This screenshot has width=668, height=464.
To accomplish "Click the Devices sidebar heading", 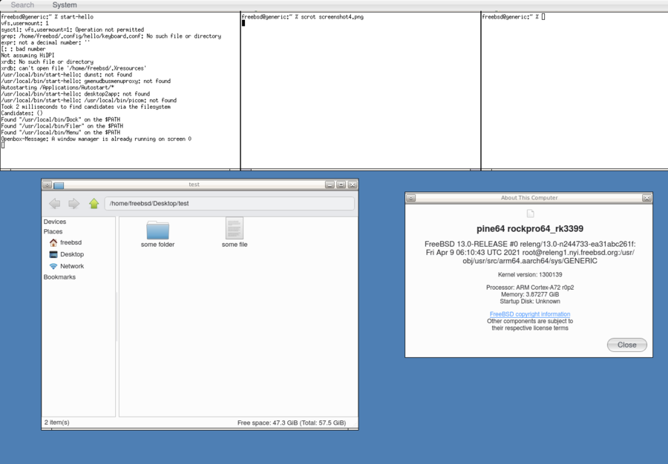I will coord(55,222).
